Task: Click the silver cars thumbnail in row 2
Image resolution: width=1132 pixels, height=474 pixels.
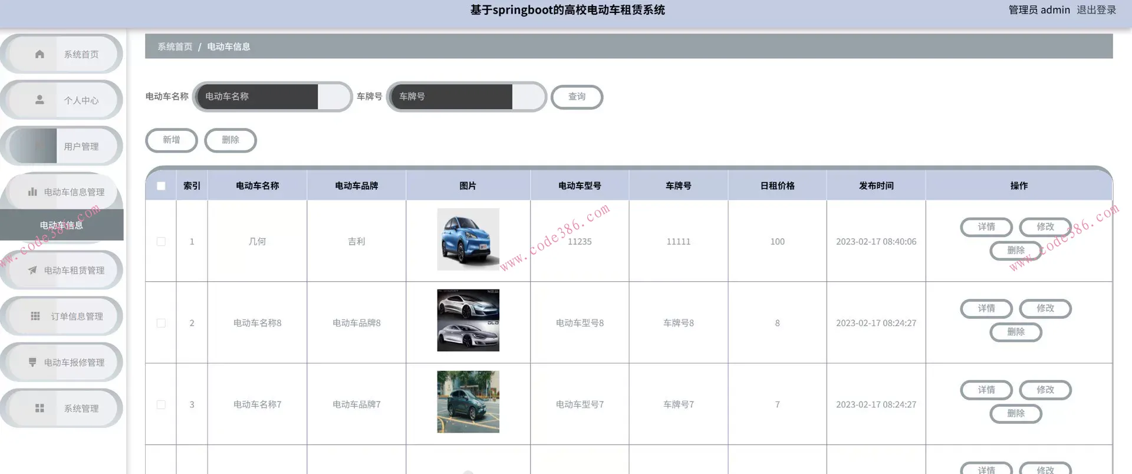Action: pos(468,320)
